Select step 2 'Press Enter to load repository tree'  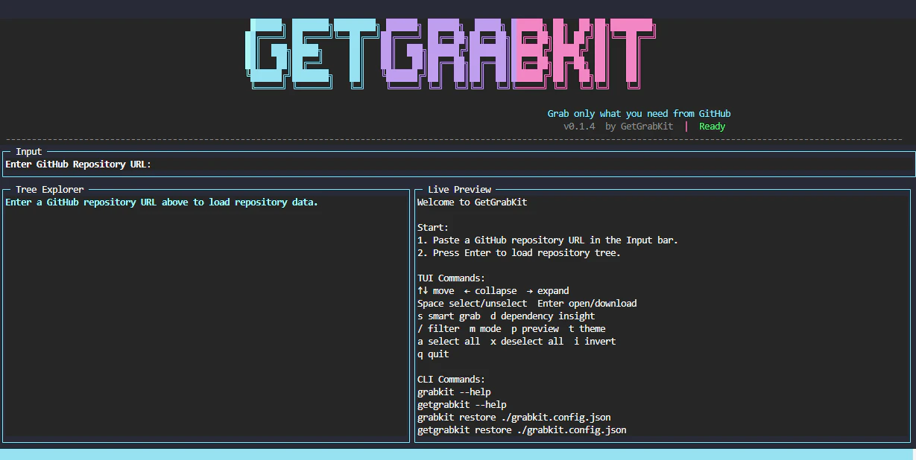coord(519,253)
